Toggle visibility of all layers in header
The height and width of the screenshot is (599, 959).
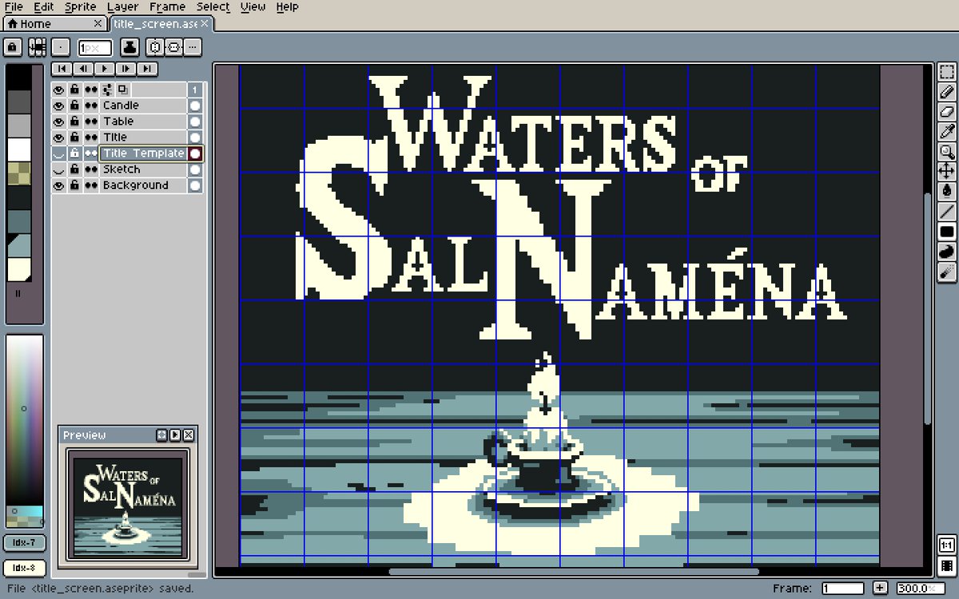(58, 89)
